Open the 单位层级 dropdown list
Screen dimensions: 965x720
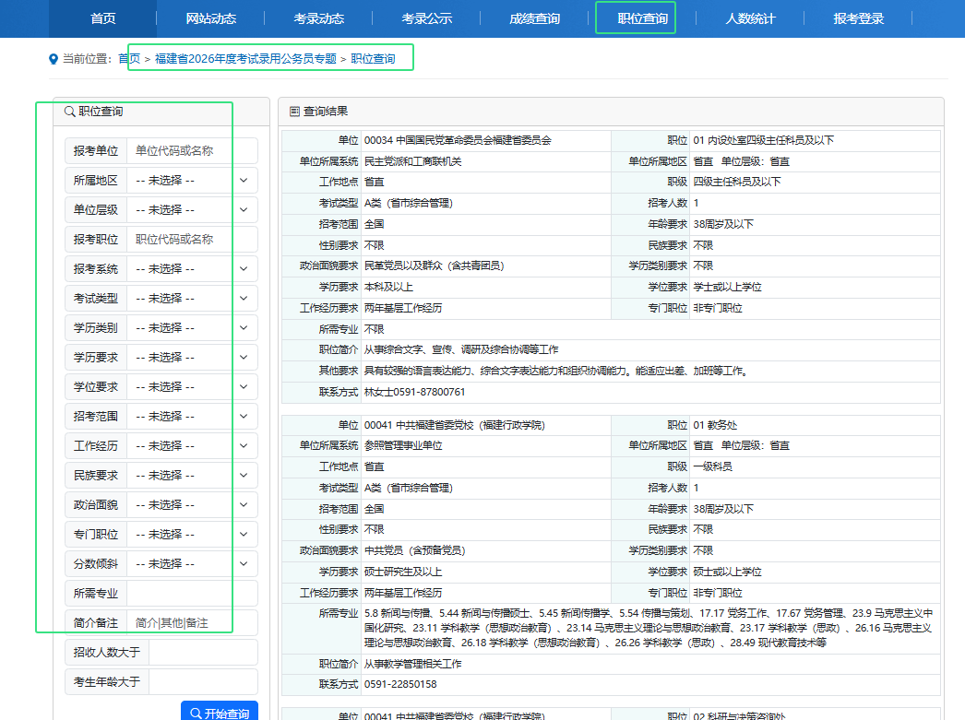pyautogui.click(x=191, y=210)
